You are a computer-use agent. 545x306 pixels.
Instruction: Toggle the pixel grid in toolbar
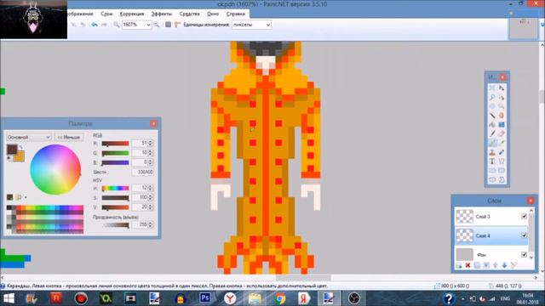click(x=169, y=25)
